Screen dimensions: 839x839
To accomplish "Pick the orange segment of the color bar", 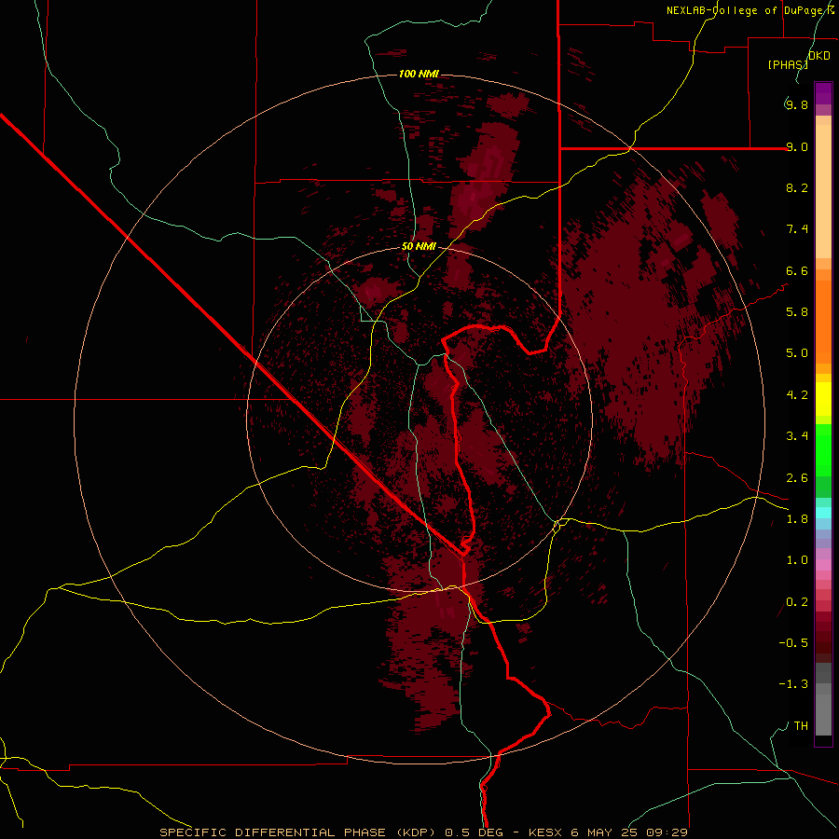I will pos(823,322).
